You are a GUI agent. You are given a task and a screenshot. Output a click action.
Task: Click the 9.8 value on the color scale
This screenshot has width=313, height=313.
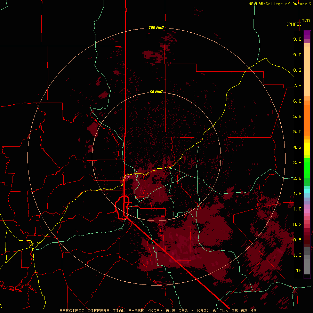point(297,39)
